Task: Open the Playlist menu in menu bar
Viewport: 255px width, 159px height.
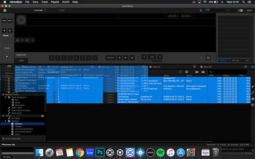Action: pos(55,2)
